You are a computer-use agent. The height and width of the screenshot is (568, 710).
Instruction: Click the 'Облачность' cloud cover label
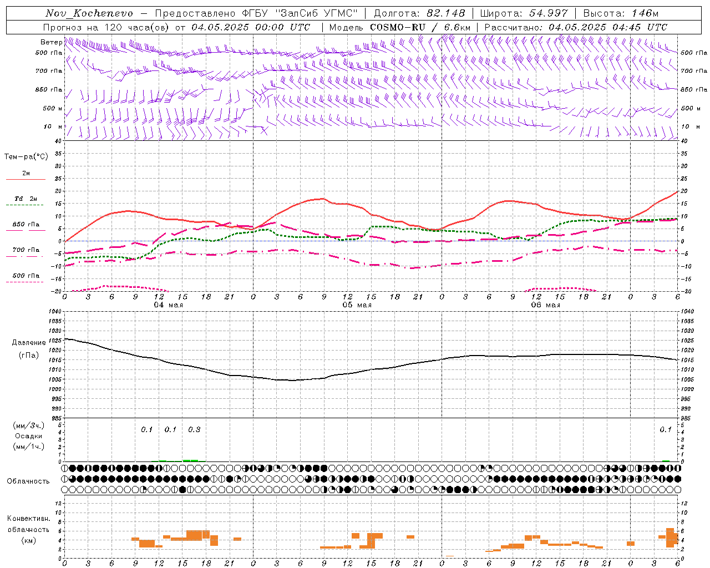pos(28,481)
